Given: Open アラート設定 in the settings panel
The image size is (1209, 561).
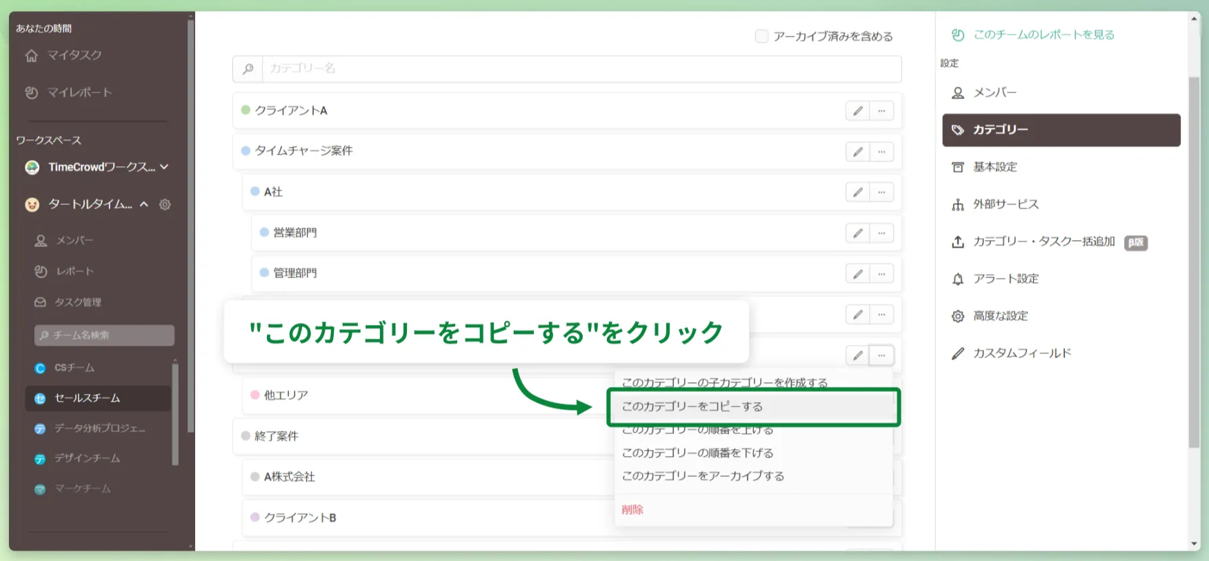Looking at the screenshot, I should point(1061,279).
